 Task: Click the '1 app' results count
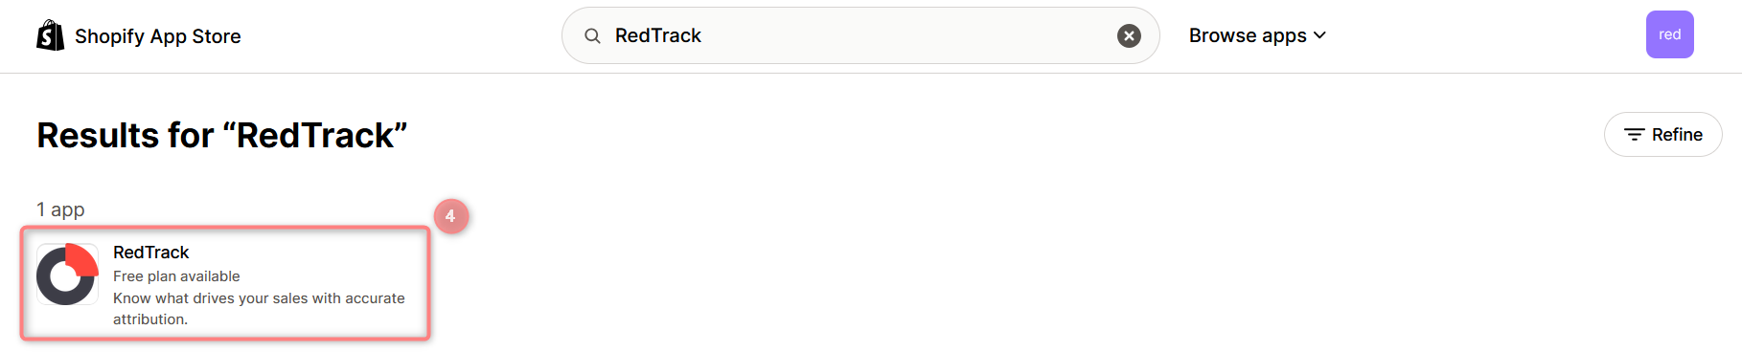tap(60, 209)
